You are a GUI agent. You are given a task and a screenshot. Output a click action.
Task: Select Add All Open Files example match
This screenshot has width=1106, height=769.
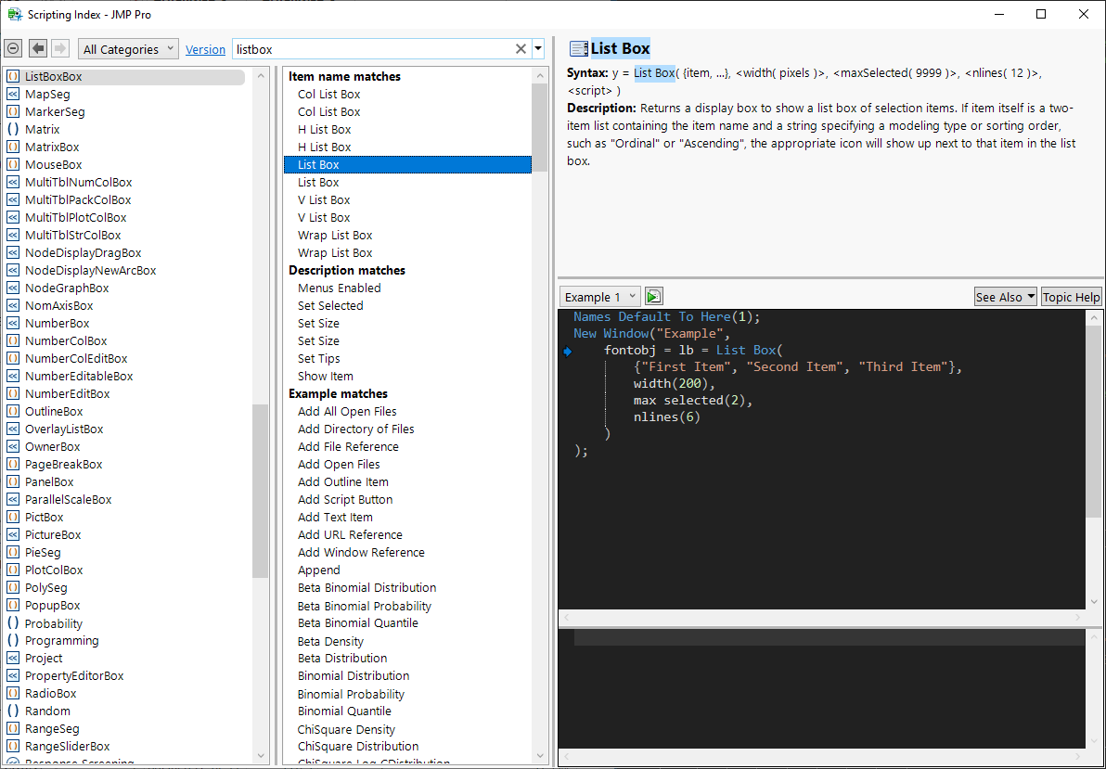(347, 411)
